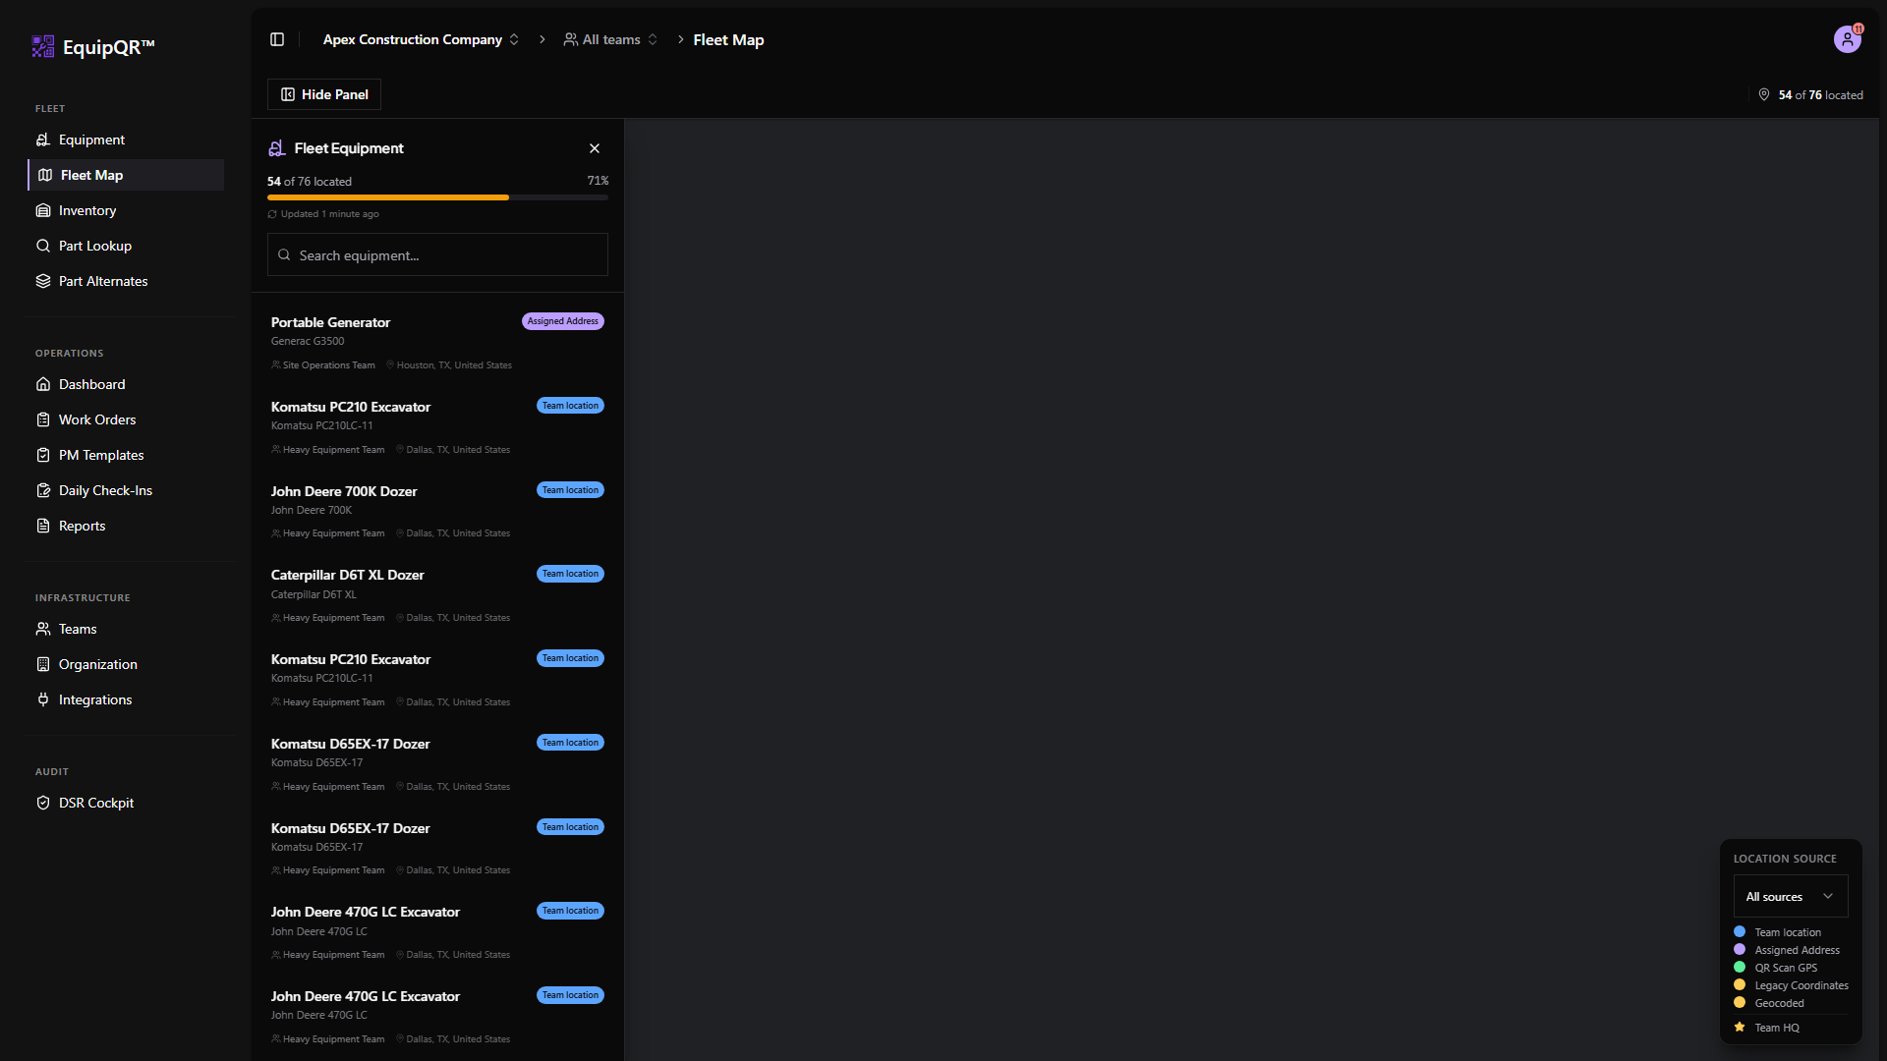Click the Hide Panel button
Image resolution: width=1887 pixels, height=1061 pixels.
pyautogui.click(x=324, y=94)
